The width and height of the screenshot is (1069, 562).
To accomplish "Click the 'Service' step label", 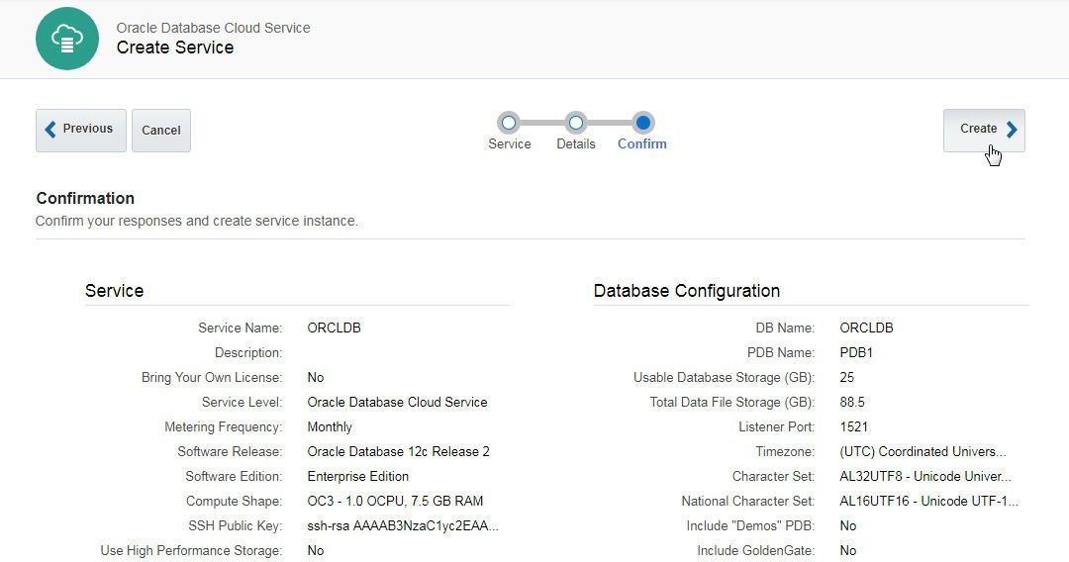I will pyautogui.click(x=510, y=143).
